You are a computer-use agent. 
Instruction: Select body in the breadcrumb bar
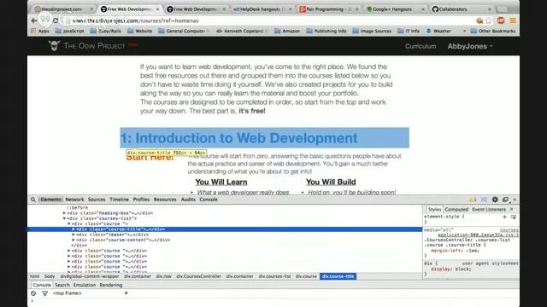coord(50,276)
